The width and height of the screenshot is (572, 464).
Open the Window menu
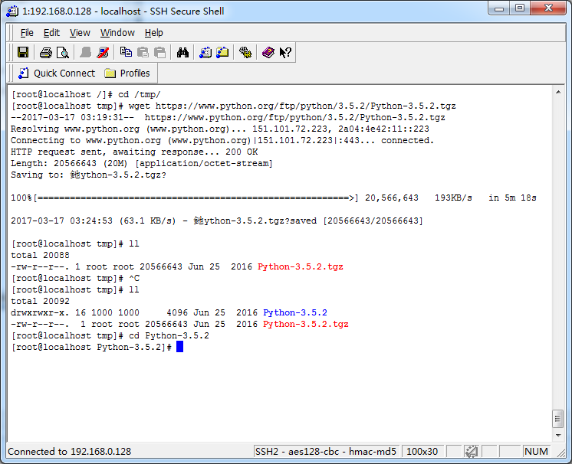(117, 33)
